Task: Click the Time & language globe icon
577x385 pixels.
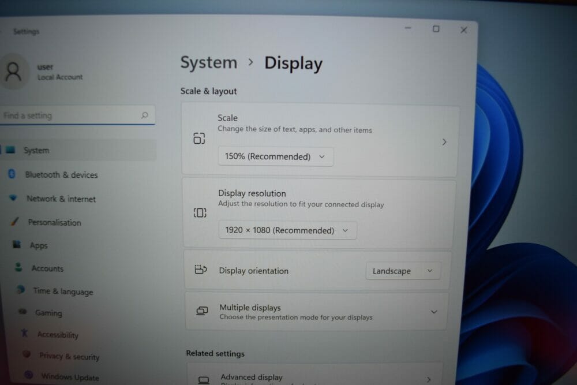Action: (21, 290)
